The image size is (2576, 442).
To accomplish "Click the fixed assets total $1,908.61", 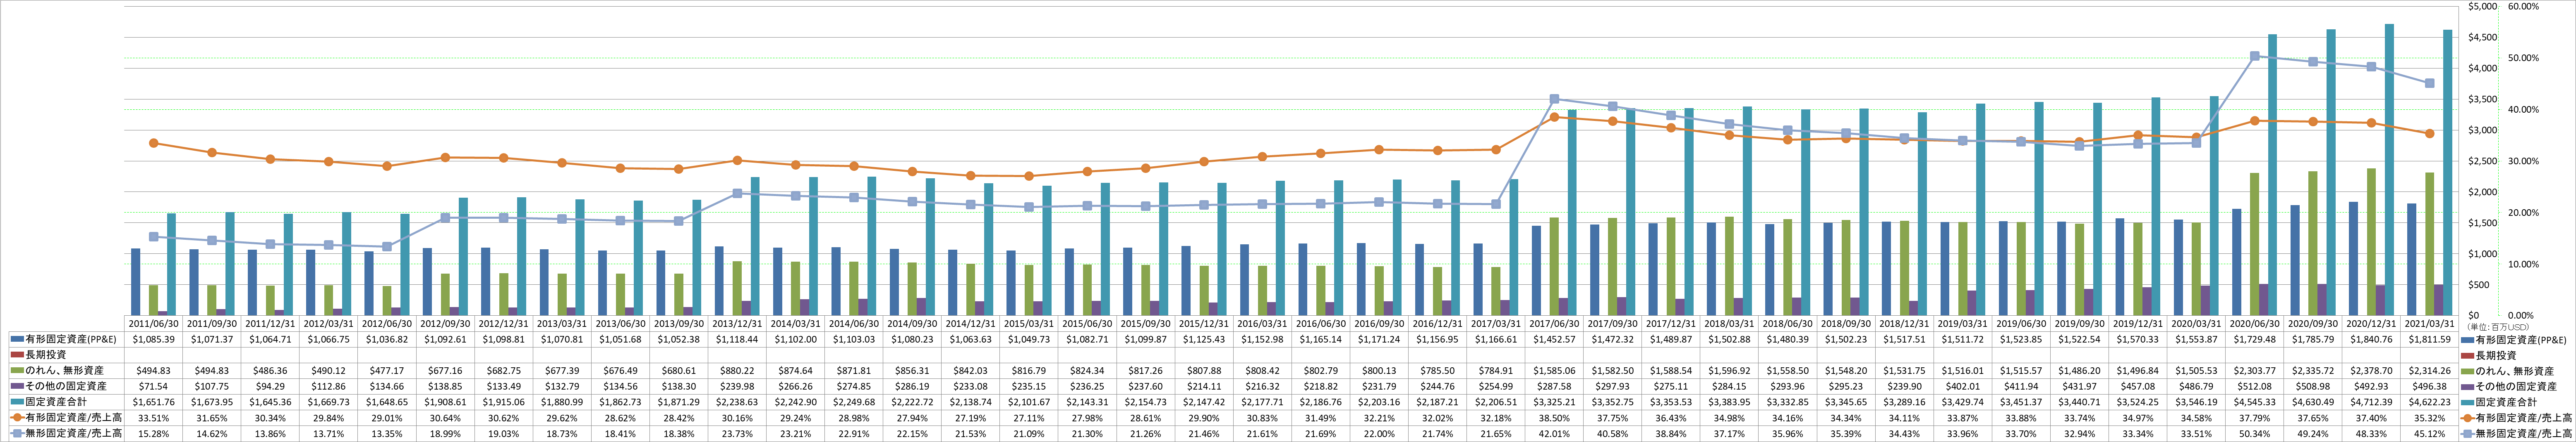I will (x=446, y=401).
